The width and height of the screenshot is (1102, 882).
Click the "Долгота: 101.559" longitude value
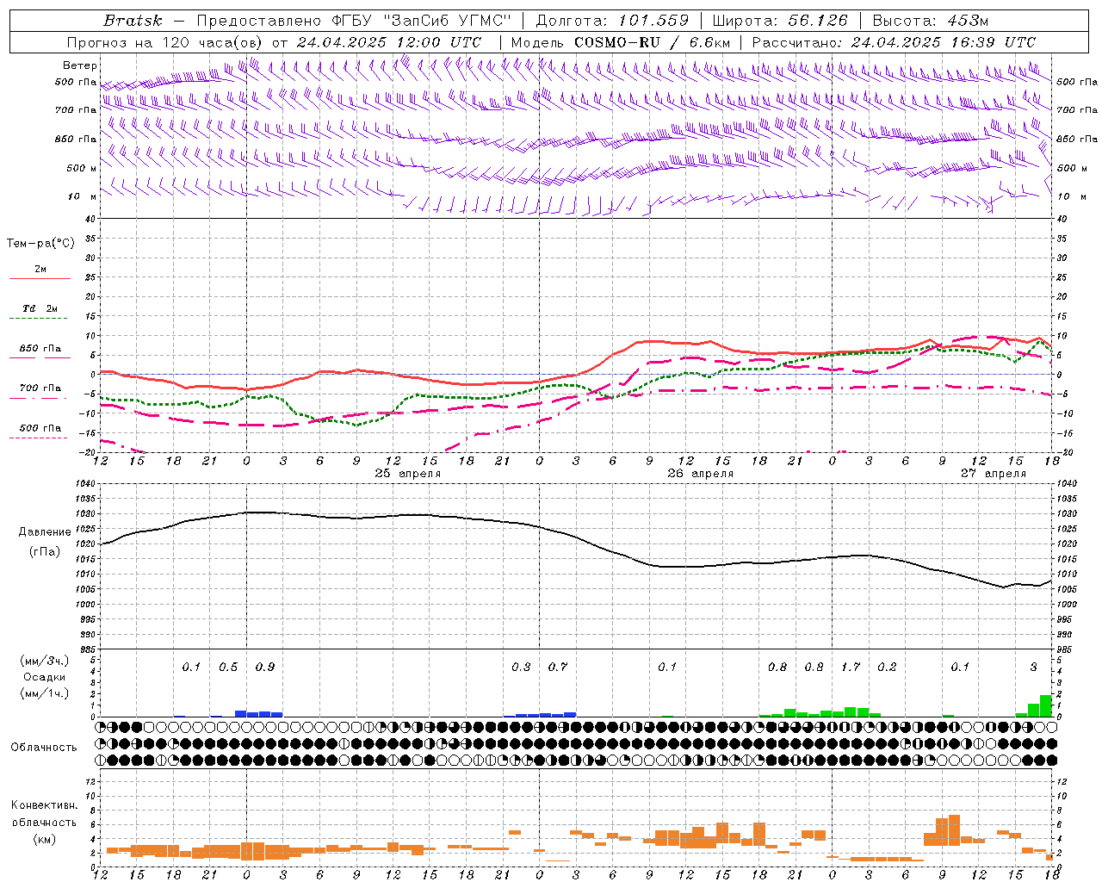tap(612, 21)
